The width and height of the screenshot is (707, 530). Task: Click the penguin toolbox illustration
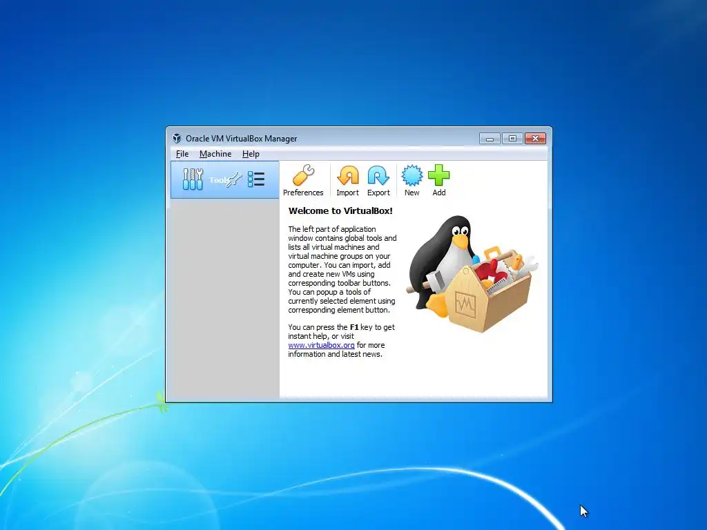click(472, 274)
